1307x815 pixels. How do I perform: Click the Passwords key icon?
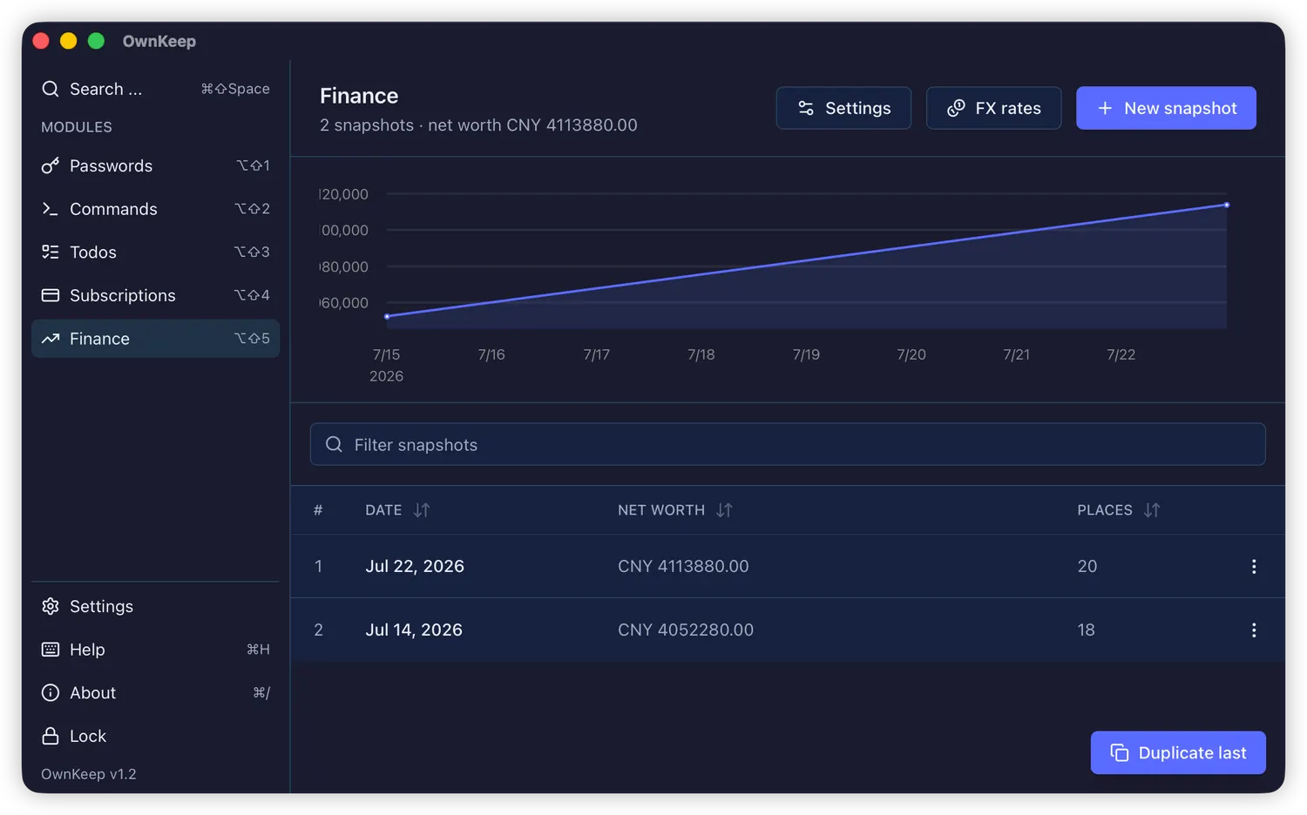pos(51,165)
